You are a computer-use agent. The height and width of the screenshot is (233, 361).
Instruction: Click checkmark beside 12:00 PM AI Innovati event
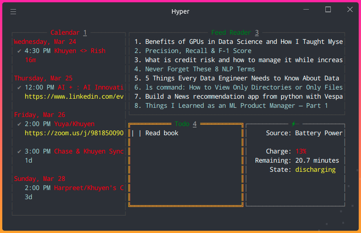(x=19, y=88)
